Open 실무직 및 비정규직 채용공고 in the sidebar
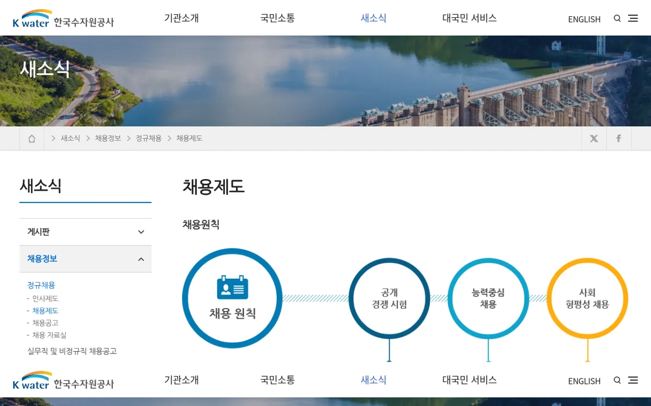Image resolution: width=651 pixels, height=406 pixels. click(x=72, y=351)
